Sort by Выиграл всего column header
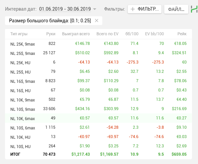The height and width of the screenshot is (164, 198). point(76,34)
